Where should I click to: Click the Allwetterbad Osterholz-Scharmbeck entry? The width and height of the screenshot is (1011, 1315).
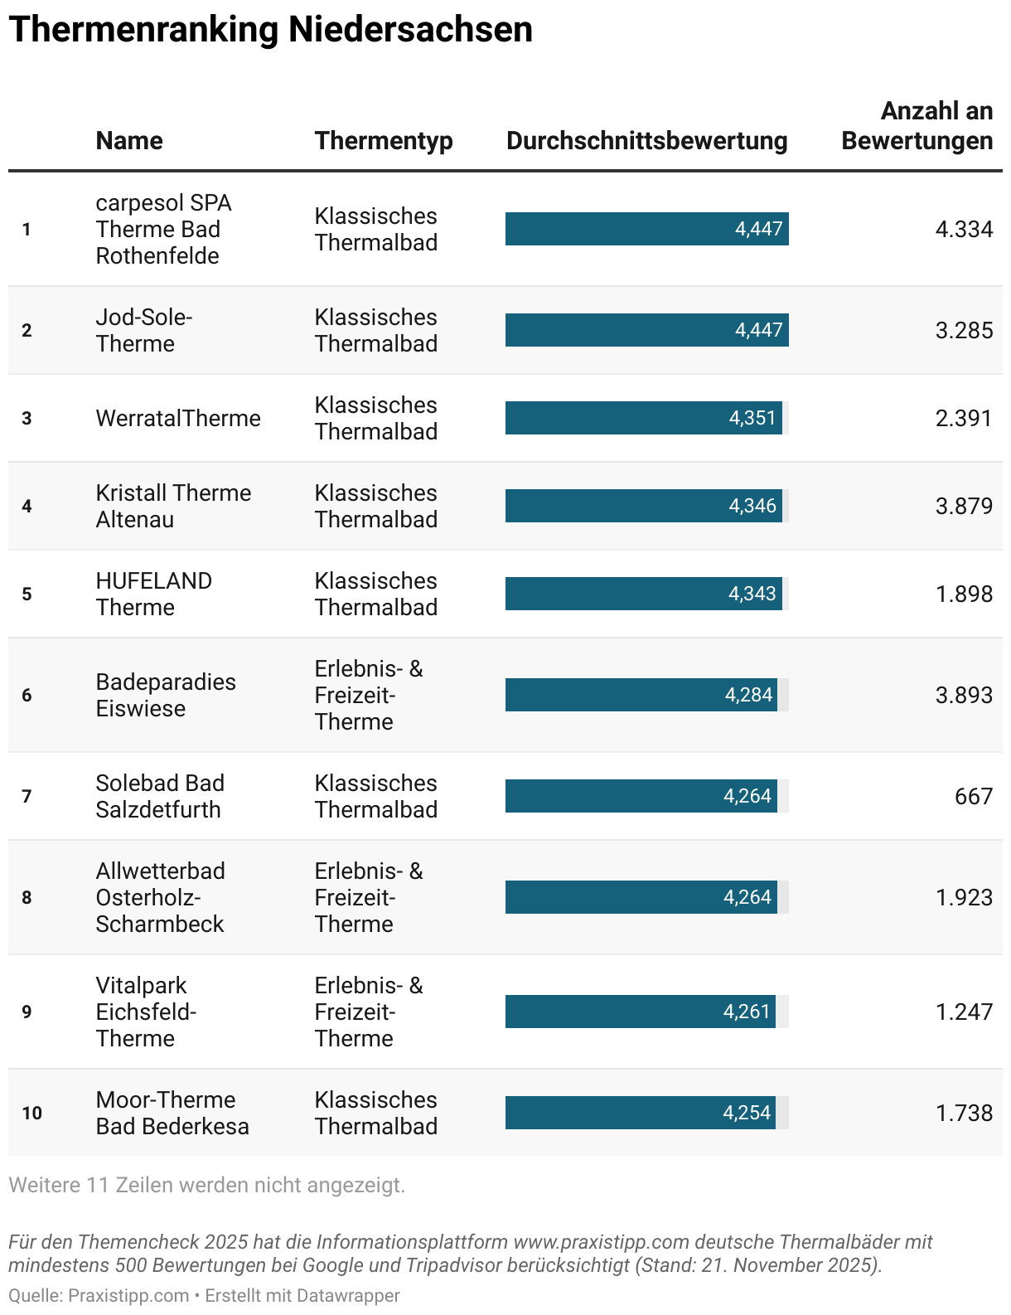[161, 897]
